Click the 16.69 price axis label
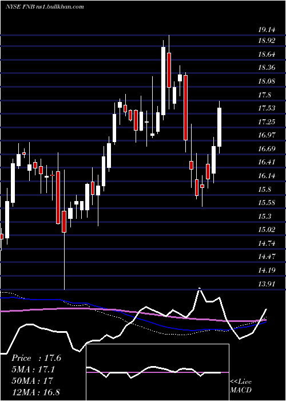Viewport: 286px width, 401px height. pos(267,149)
